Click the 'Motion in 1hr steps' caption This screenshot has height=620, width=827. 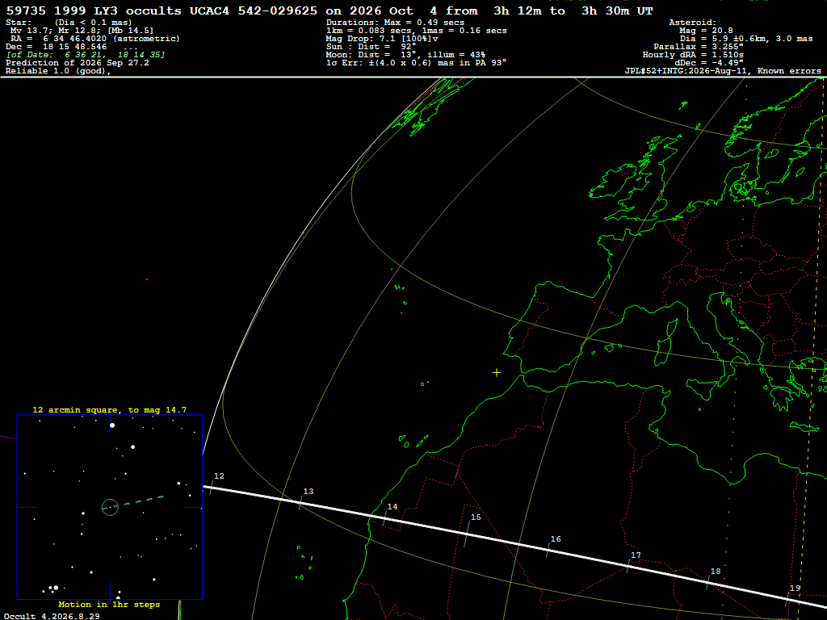click(x=109, y=604)
